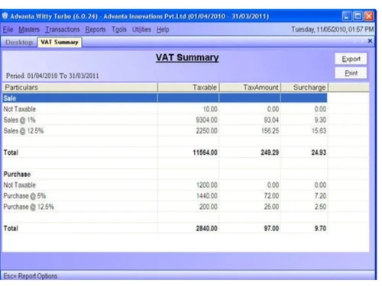Screen dimensions: 382x286
Task: Click the tax amount 93.04
Action: (x=271, y=120)
